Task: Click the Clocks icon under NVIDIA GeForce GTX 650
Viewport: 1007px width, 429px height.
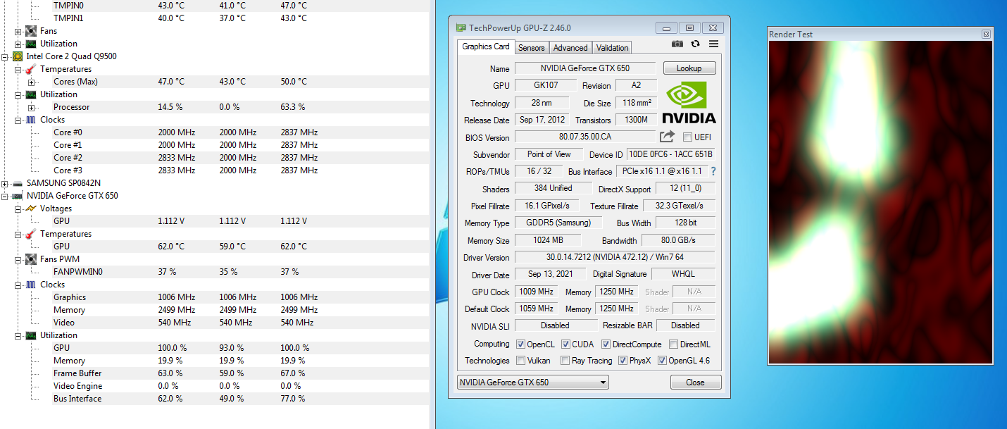Action: tap(31, 285)
